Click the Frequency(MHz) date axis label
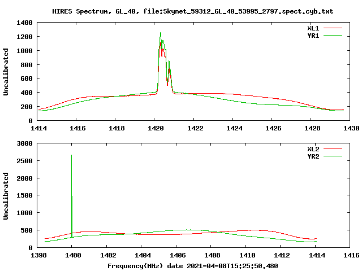The height and width of the screenshot is (271, 362). [192, 266]
